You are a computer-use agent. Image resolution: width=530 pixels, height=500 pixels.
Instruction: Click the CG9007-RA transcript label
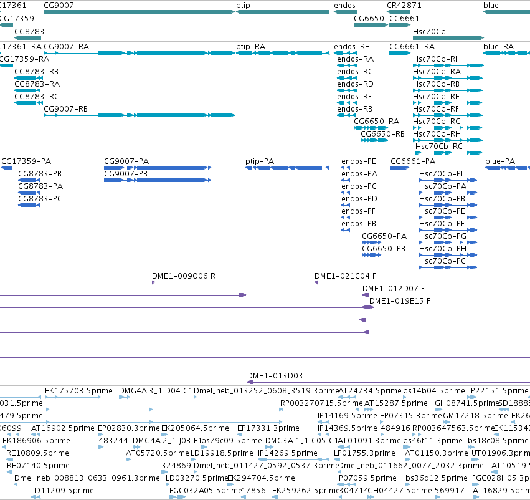[66, 46]
